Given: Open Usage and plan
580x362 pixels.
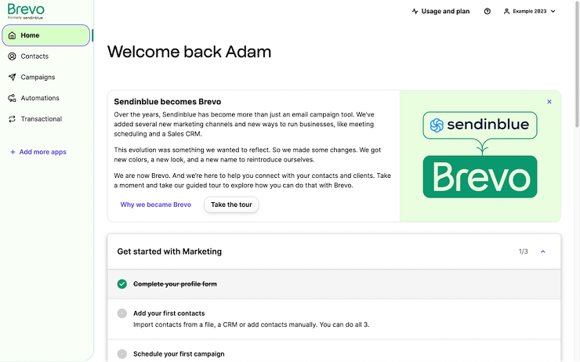Looking at the screenshot, I should 440,12.
